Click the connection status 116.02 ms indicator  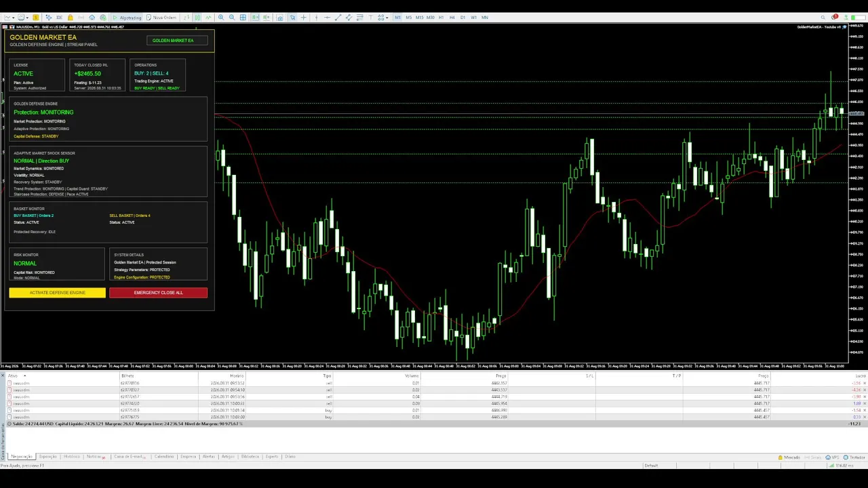click(x=842, y=466)
